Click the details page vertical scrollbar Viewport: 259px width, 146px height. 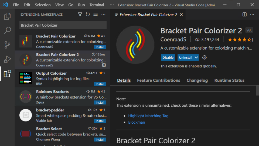pos(257,91)
